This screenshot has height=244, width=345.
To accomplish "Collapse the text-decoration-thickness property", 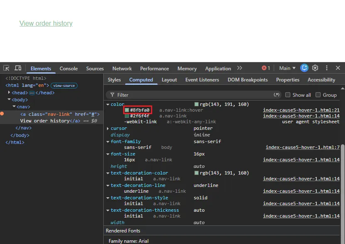I will pos(108,210).
